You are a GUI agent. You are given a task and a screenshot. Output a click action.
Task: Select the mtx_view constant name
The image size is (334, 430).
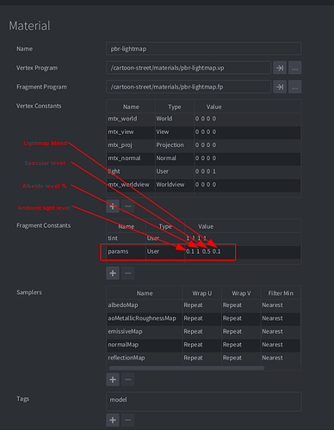121,132
